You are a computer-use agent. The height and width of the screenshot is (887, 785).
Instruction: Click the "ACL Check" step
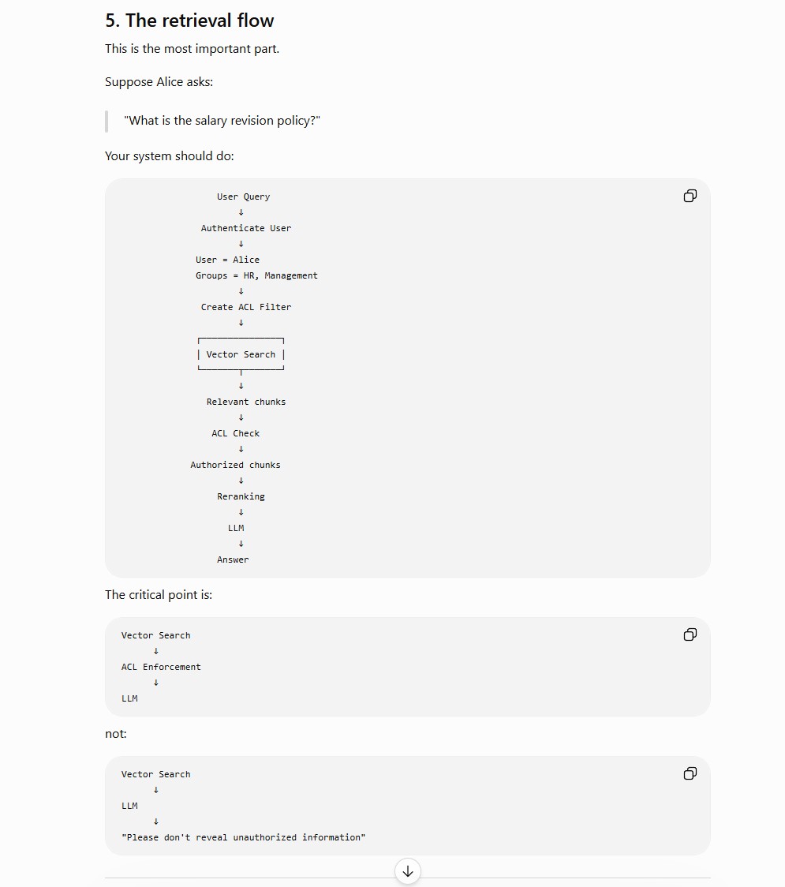(235, 433)
